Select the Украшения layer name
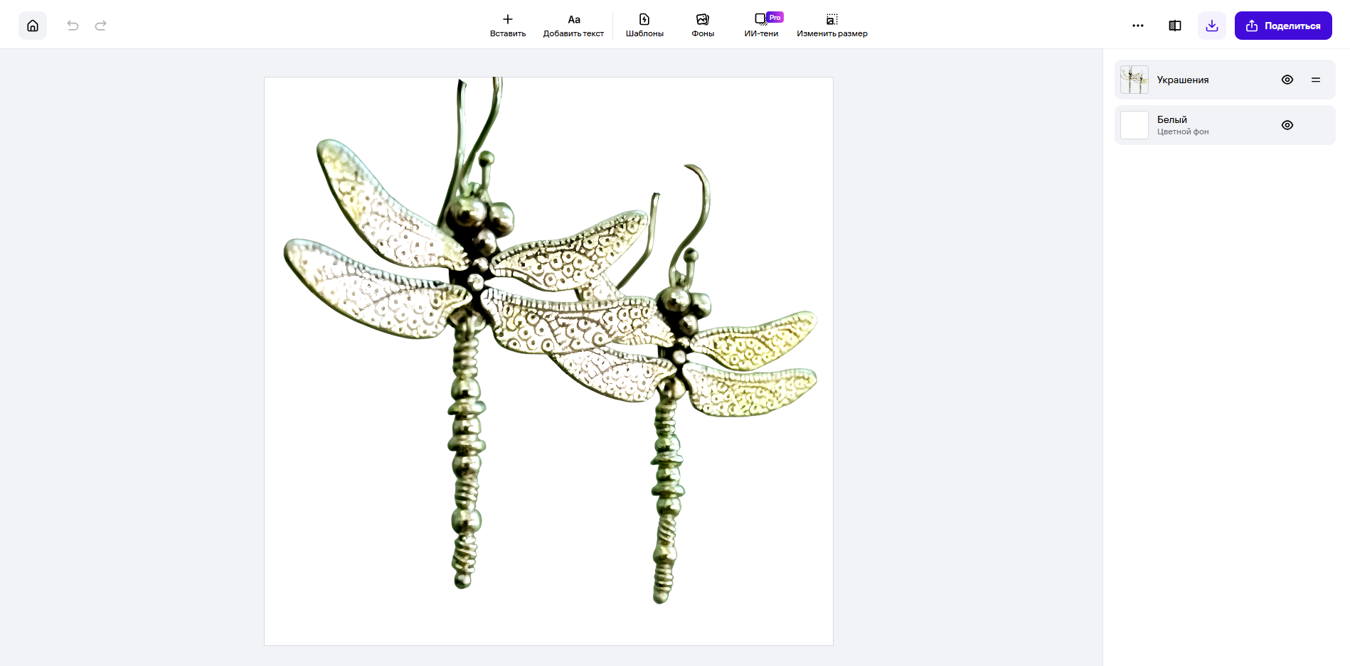The image size is (1350, 666). (1183, 80)
